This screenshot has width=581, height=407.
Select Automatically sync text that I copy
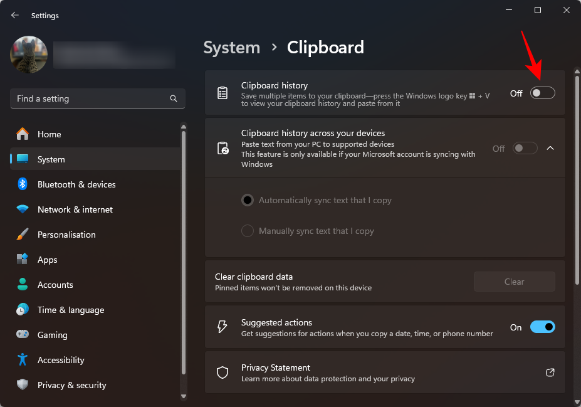coord(248,200)
